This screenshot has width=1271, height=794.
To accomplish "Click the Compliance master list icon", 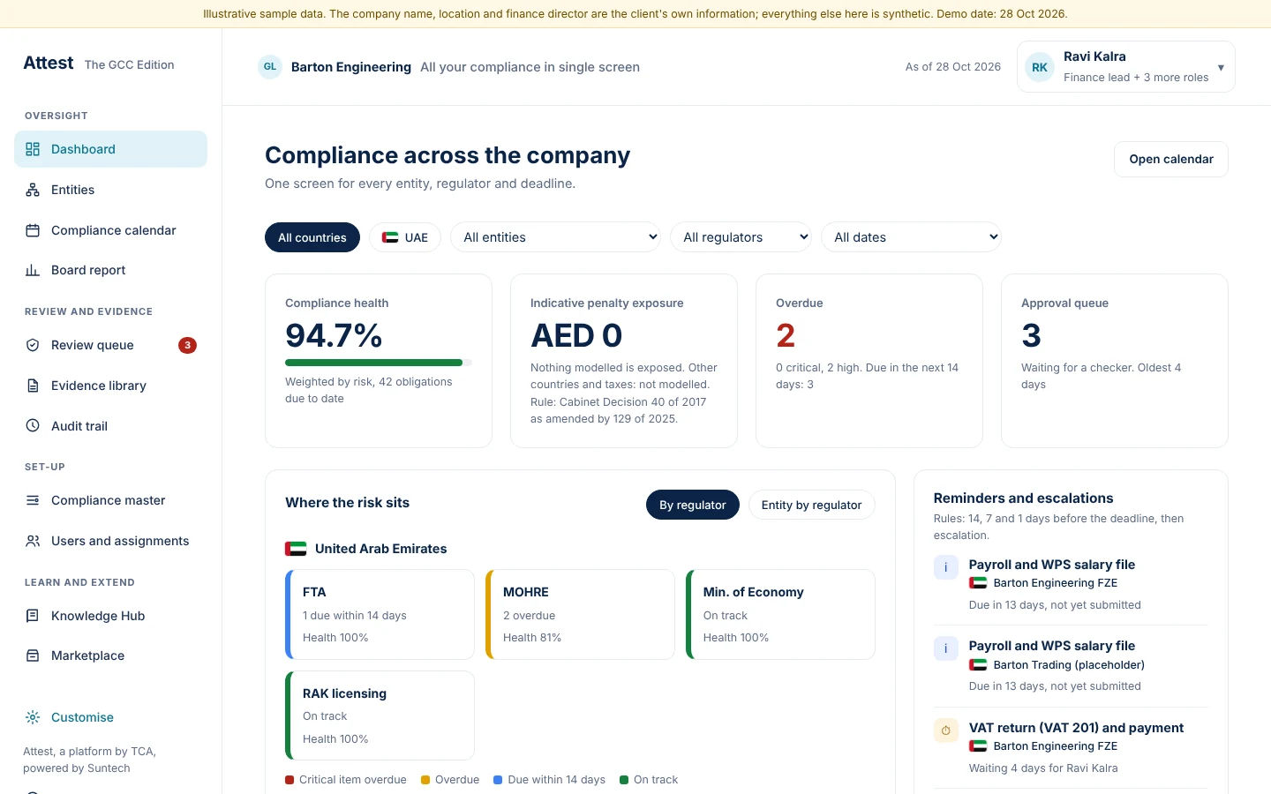I will [33, 500].
